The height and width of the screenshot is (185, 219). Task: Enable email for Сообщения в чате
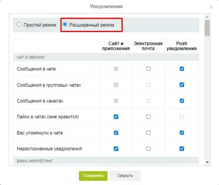[x=148, y=69]
